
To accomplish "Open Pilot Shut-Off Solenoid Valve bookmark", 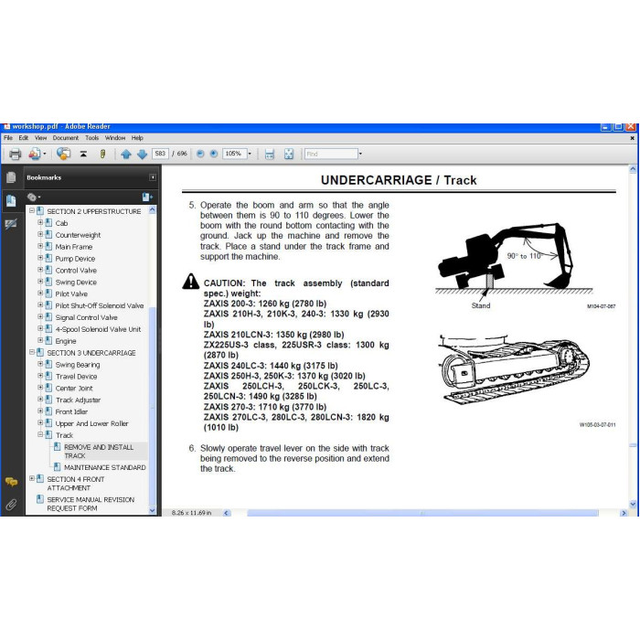I will 99,305.
